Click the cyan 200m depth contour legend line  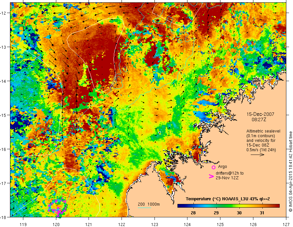[x=145, y=208]
